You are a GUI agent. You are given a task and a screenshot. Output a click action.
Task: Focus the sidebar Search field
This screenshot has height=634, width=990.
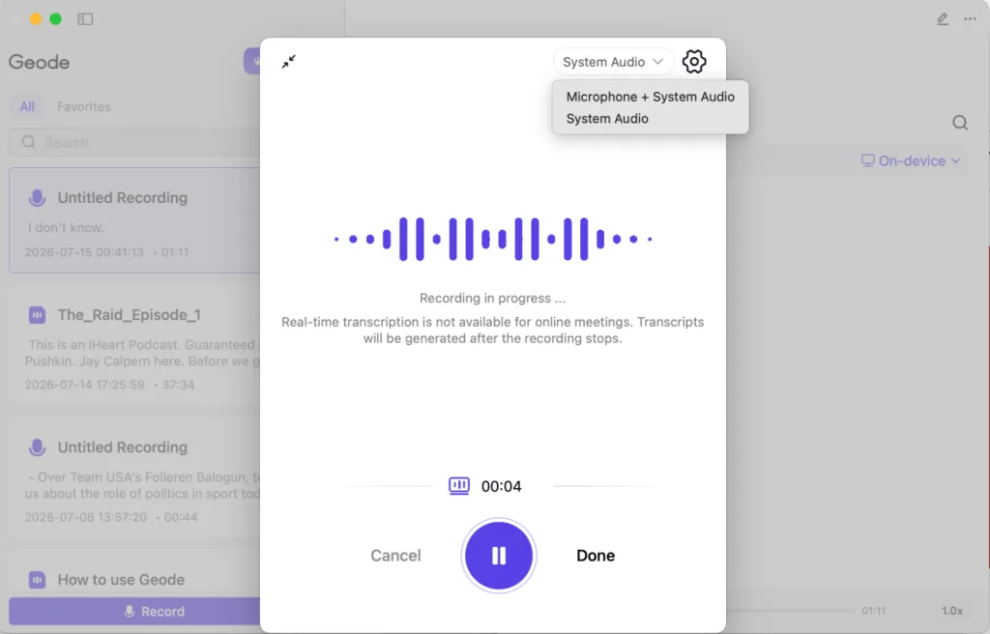pyautogui.click(x=134, y=142)
